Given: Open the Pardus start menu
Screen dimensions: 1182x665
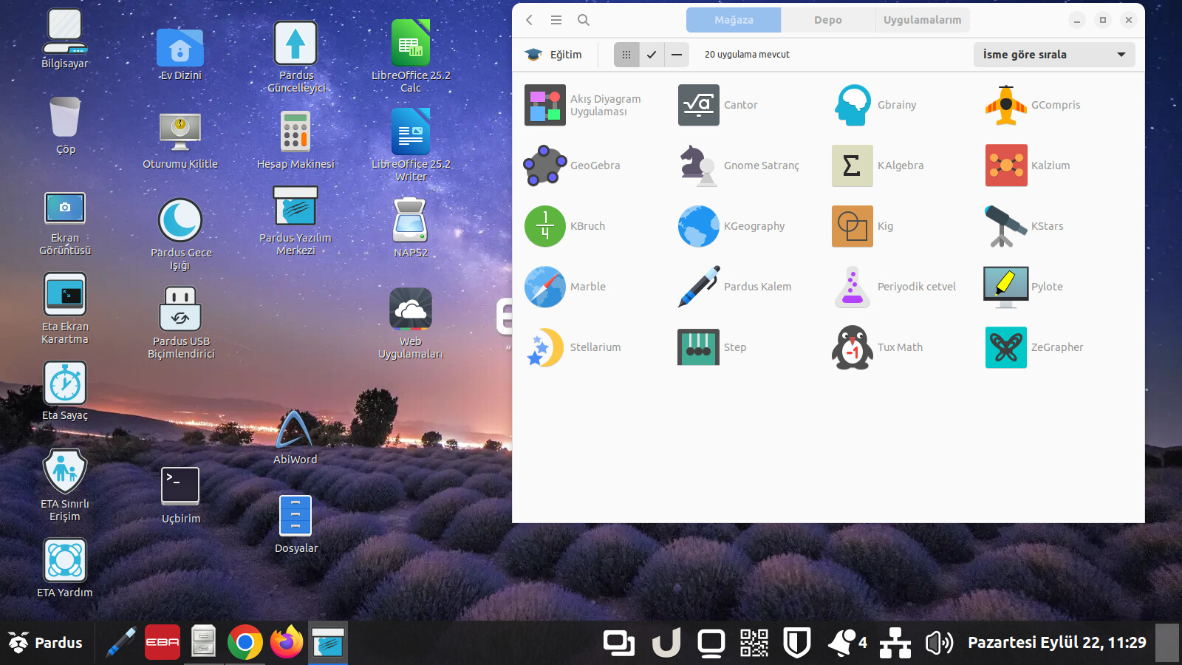Looking at the screenshot, I should [46, 643].
